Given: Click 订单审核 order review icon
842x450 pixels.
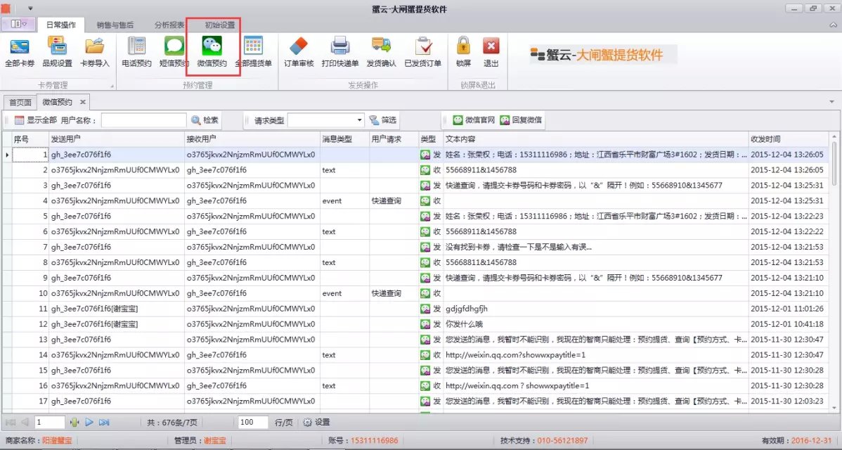Looking at the screenshot, I should click(299, 52).
